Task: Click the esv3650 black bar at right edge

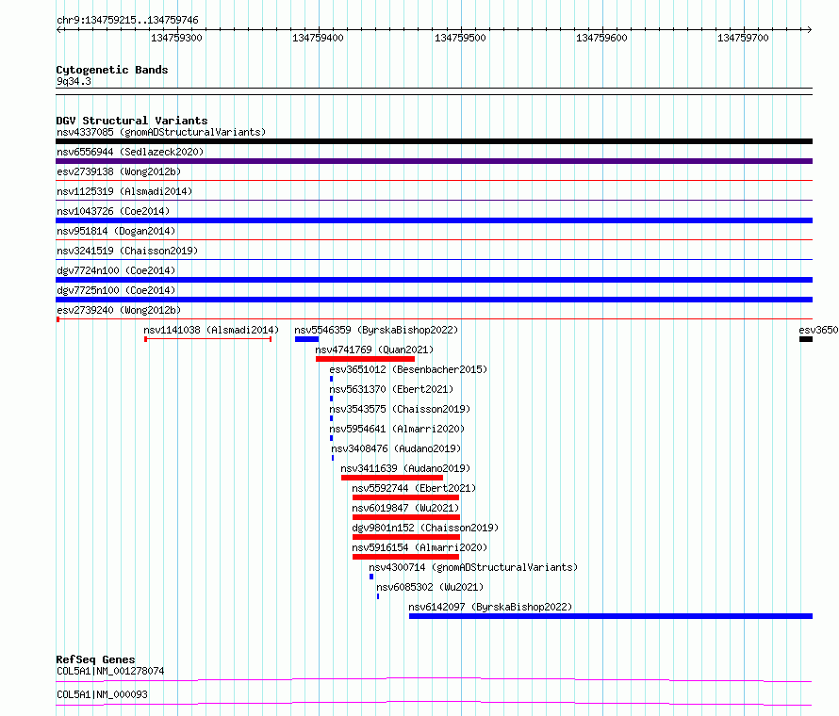Action: pyautogui.click(x=806, y=339)
